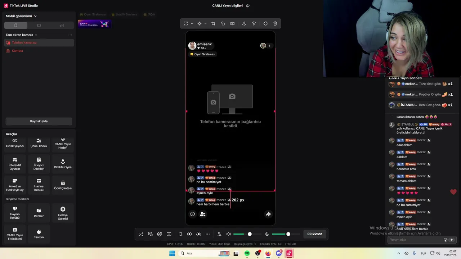461x259 pixels.
Task: Open the magic wand effects tool
Action: coord(141,234)
